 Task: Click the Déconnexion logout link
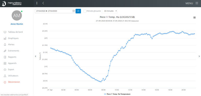14,82
